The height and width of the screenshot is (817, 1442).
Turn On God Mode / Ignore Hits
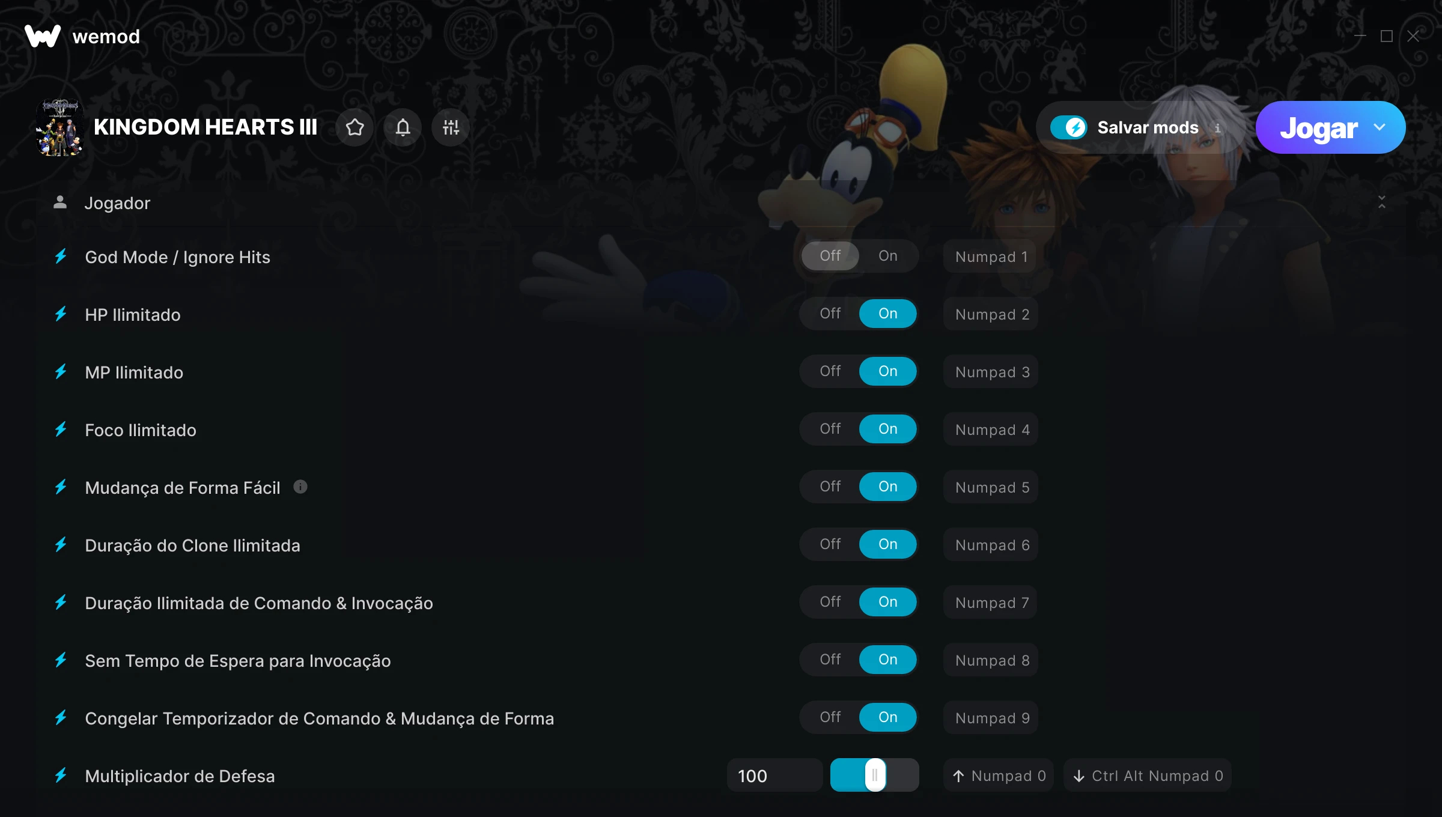tap(887, 256)
